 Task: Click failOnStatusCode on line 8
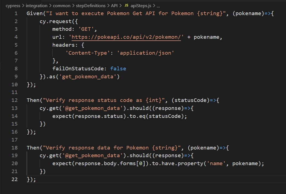pyautogui.click(x=78, y=68)
